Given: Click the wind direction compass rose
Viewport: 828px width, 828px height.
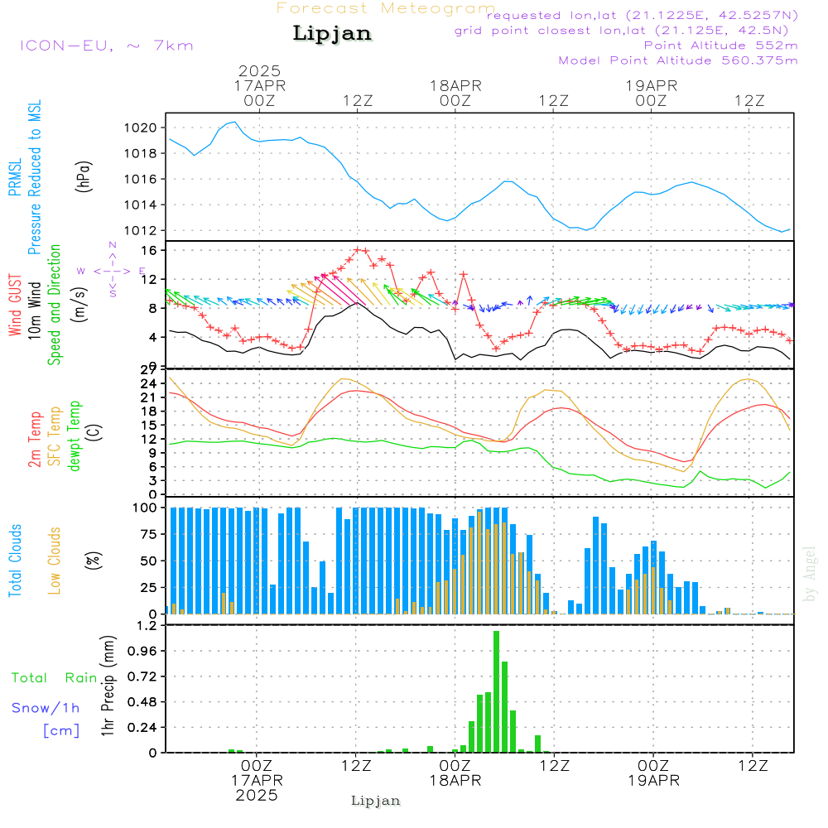Looking at the screenshot, I should [x=113, y=271].
